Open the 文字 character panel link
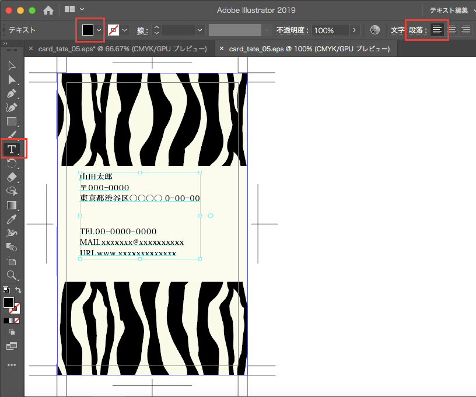The width and height of the screenshot is (476, 397). pyautogui.click(x=397, y=30)
